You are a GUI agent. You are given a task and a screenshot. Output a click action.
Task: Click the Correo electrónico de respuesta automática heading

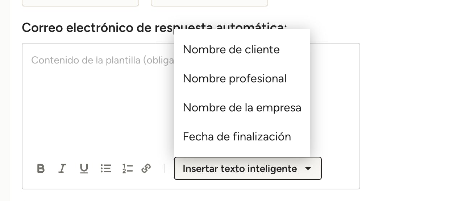tap(154, 27)
